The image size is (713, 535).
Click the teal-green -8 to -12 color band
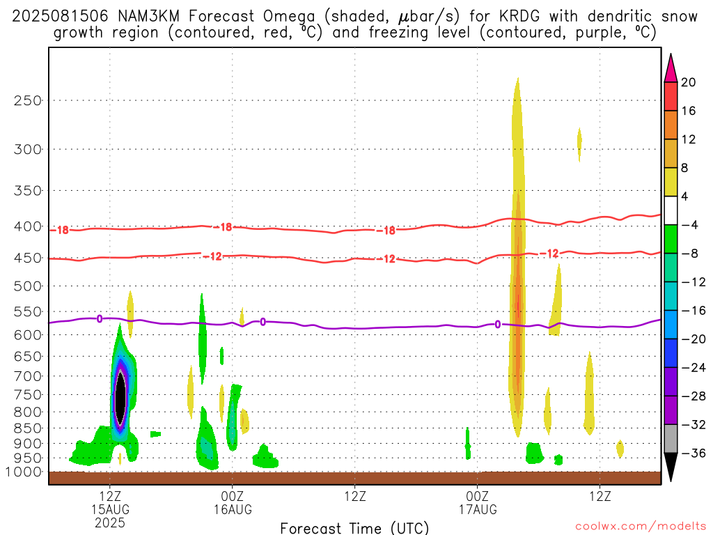click(x=671, y=267)
